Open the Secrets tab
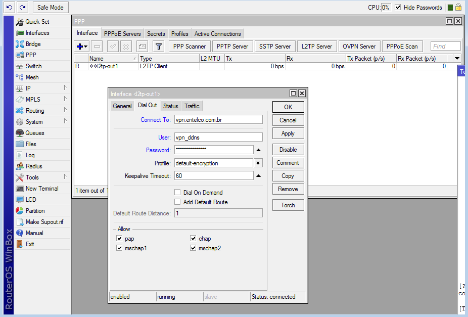Screen dimensions: 468x317 (156, 34)
